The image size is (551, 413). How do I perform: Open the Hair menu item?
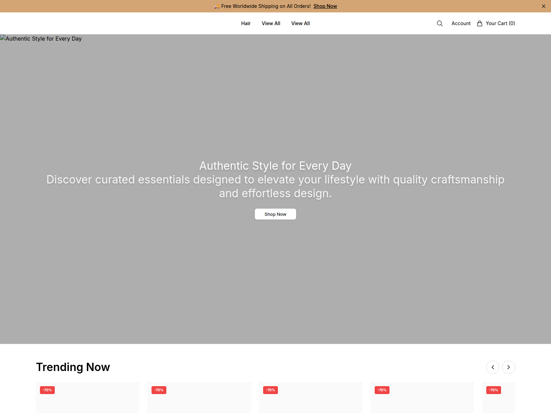[246, 23]
